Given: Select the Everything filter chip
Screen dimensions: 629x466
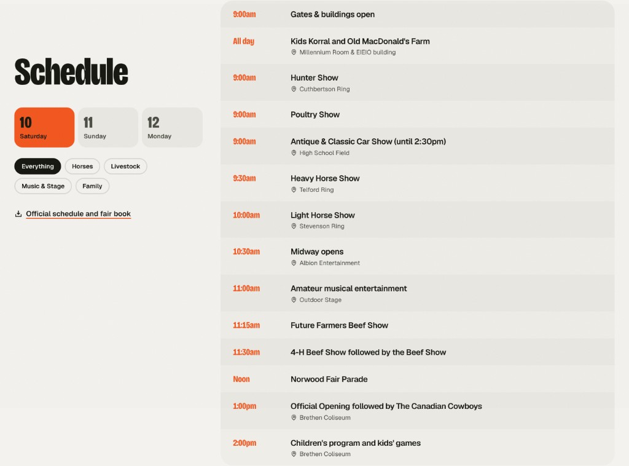Looking at the screenshot, I should click(x=37, y=166).
